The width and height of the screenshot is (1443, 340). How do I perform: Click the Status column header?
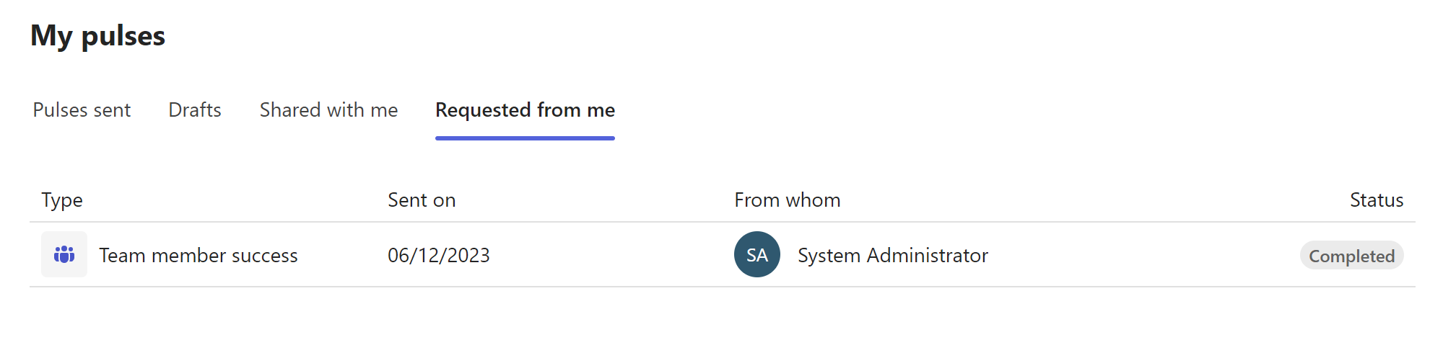pyautogui.click(x=1376, y=200)
